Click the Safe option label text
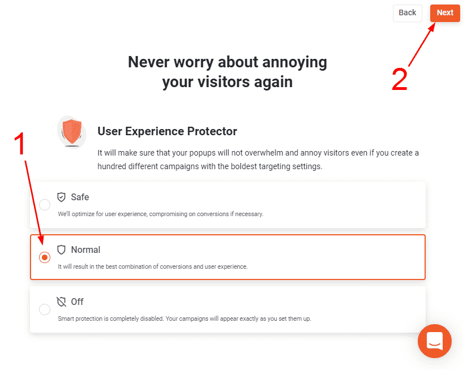463x370 pixels. click(80, 197)
